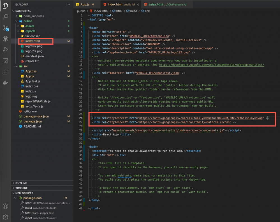Open the Extensions view icon
The image size is (280, 222).
[5, 72]
